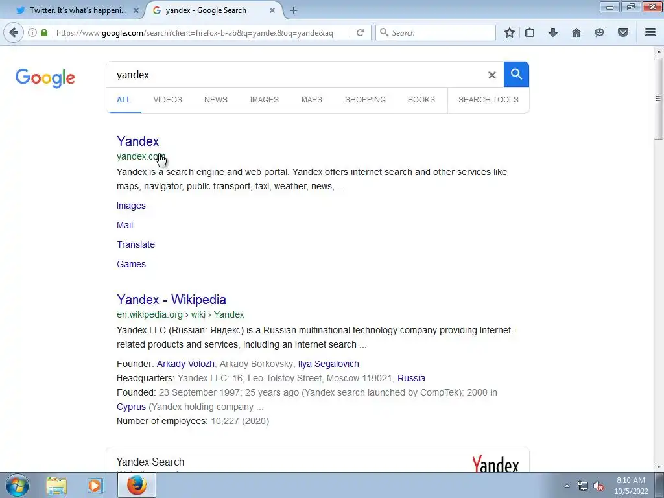Clear the Google search box with X
664x498 pixels.
pos(492,75)
